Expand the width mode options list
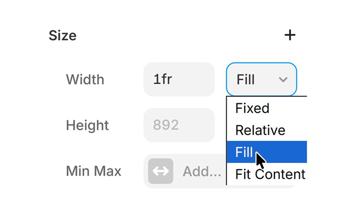 click(261, 79)
